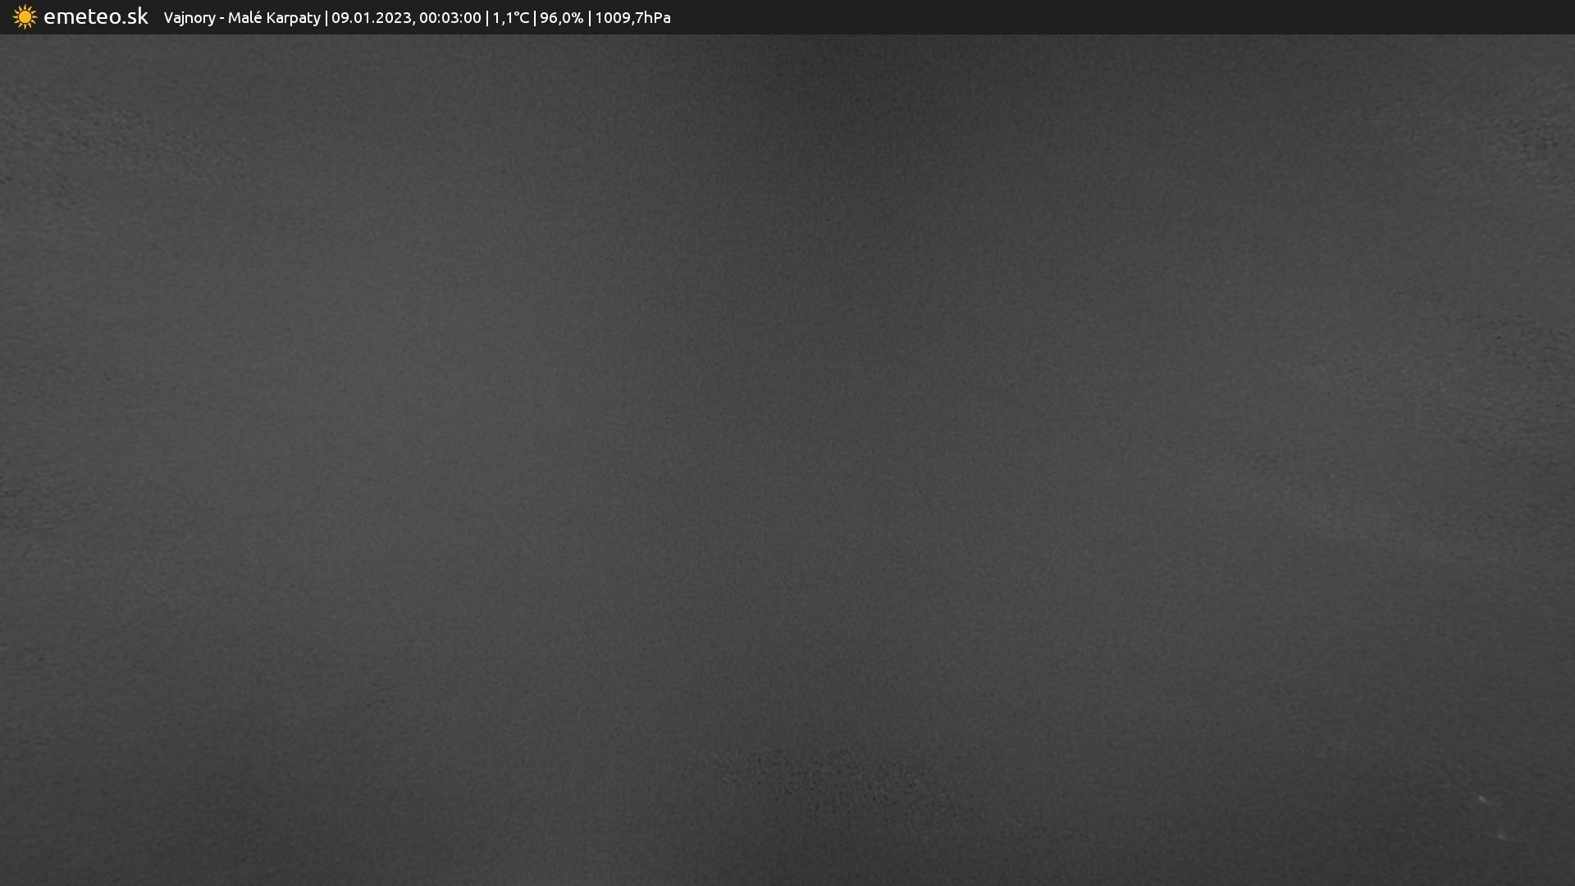Click the dash between Vajnory and Malé

coord(221,18)
